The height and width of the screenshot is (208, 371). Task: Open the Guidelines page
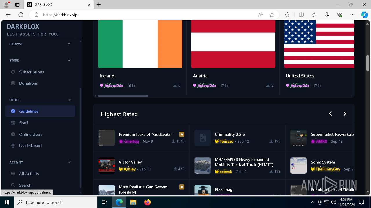coord(40,111)
